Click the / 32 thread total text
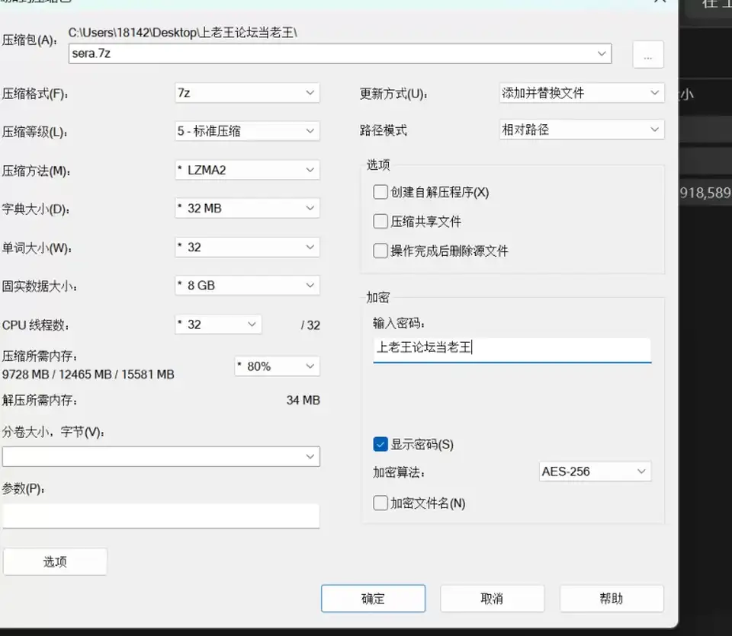This screenshot has height=636, width=732. pos(310,325)
